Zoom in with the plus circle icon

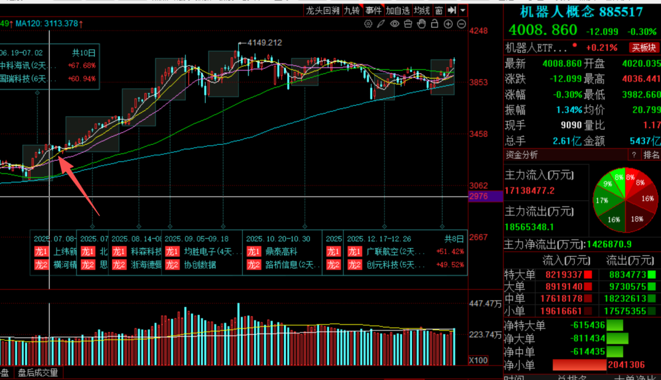tap(448, 24)
